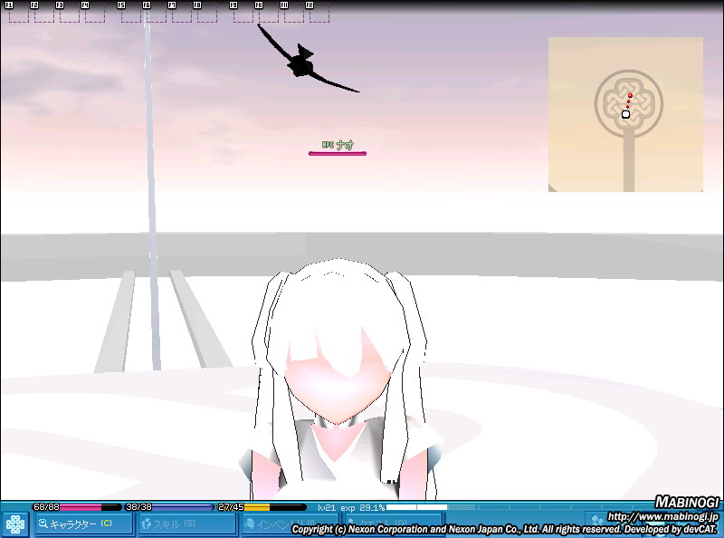Viewport: 724px width, 538px height.
Task: Select the F11 hotkey slot
Action: pos(293,13)
